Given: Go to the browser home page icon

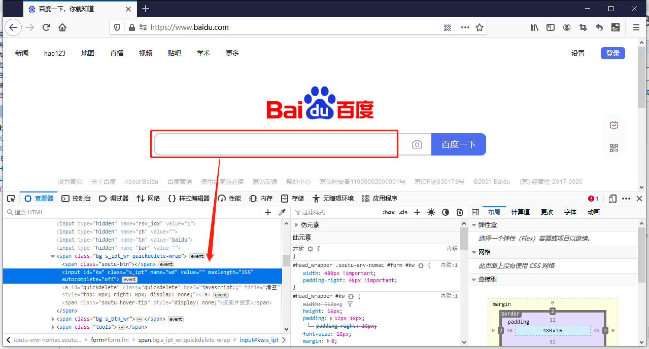Looking at the screenshot, I should click(62, 27).
